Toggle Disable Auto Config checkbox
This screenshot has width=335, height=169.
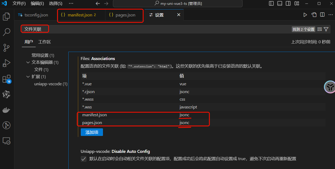[84, 159]
